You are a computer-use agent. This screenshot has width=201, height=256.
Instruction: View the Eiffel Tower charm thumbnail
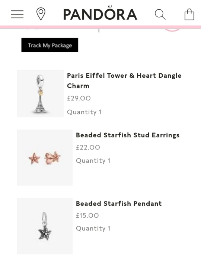point(40,93)
